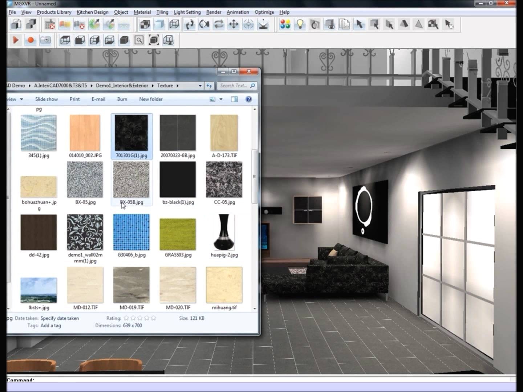Click the zoom-extents cube with corner brackets

tap(154, 40)
